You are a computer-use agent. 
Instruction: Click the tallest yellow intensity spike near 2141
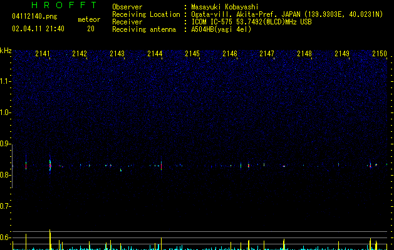click(50, 239)
